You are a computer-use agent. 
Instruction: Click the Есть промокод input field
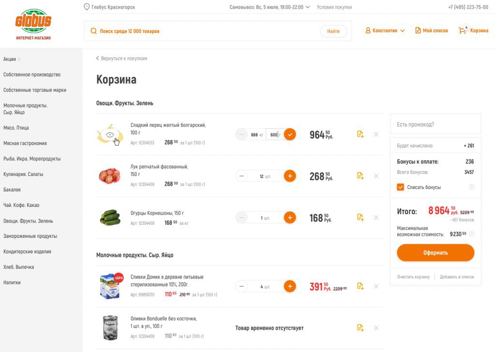tap(435, 124)
